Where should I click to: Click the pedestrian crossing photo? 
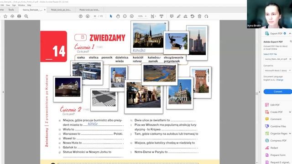pos(104,98)
